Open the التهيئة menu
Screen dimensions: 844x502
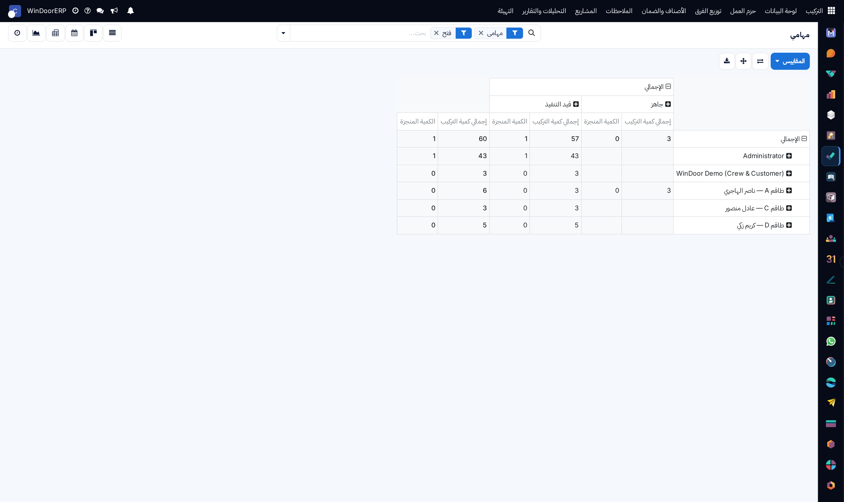click(x=505, y=11)
